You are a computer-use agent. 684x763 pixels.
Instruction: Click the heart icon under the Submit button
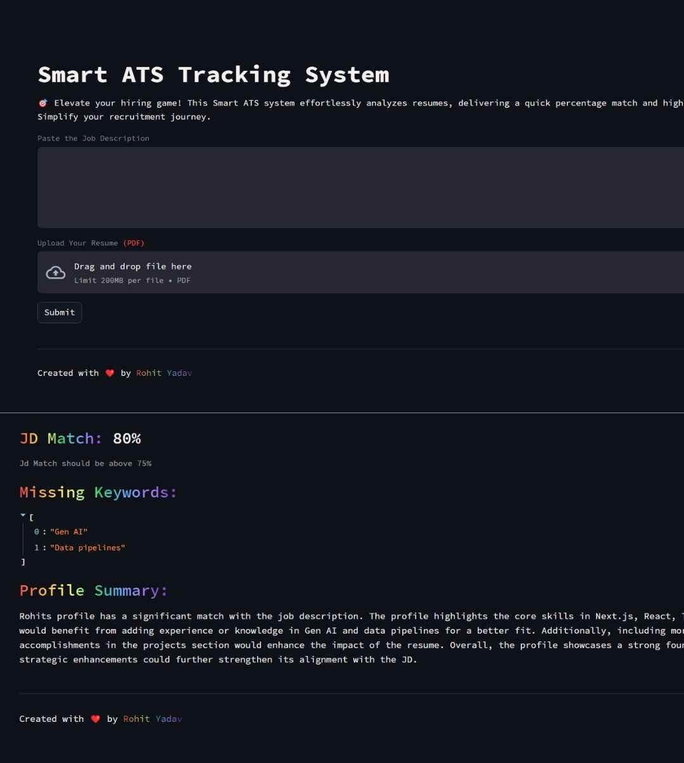110,373
